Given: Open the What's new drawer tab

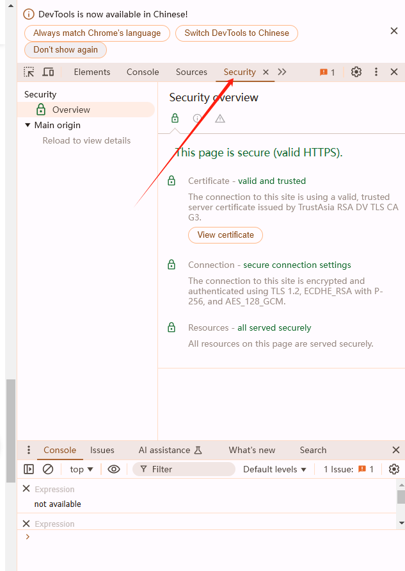Looking at the screenshot, I should coord(252,451).
